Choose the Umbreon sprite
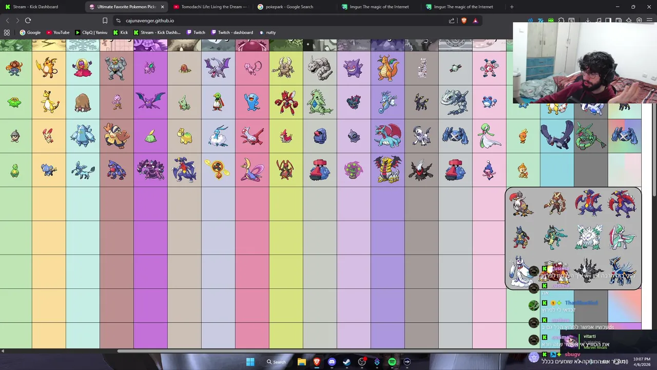The height and width of the screenshot is (370, 657). 421,102
